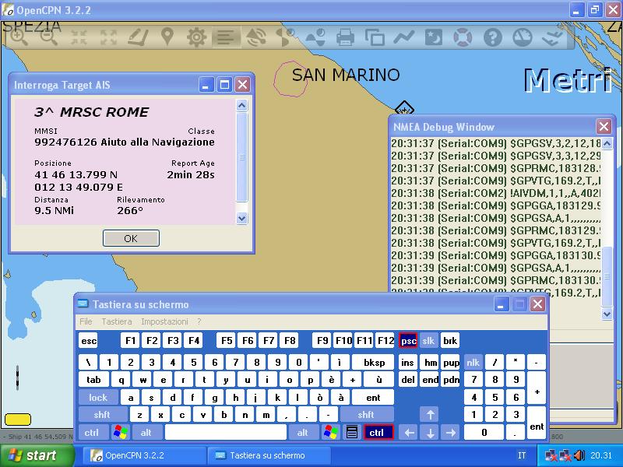The width and height of the screenshot is (623, 467).
Task: Click the map pin marker toolbar icon
Action: pyautogui.click(x=167, y=37)
